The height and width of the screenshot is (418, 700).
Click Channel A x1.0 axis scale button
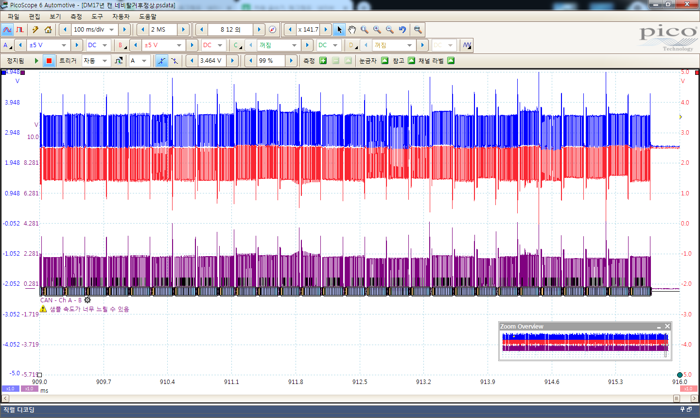11,389
